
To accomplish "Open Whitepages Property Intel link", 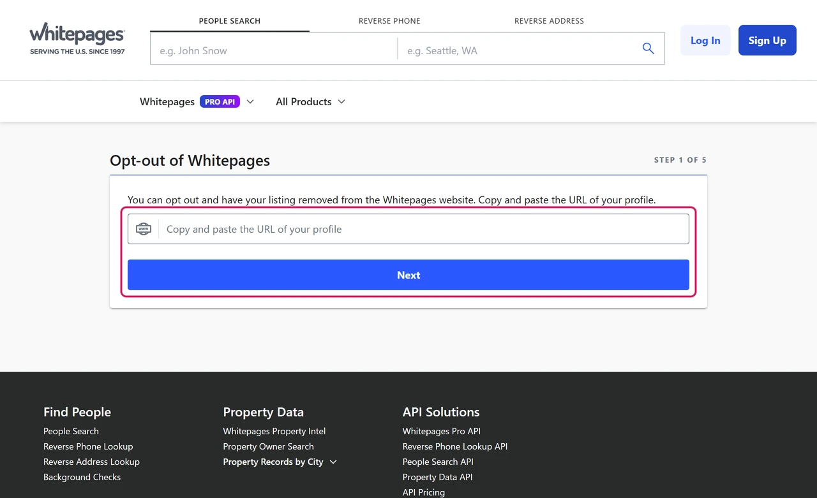I will 274,431.
